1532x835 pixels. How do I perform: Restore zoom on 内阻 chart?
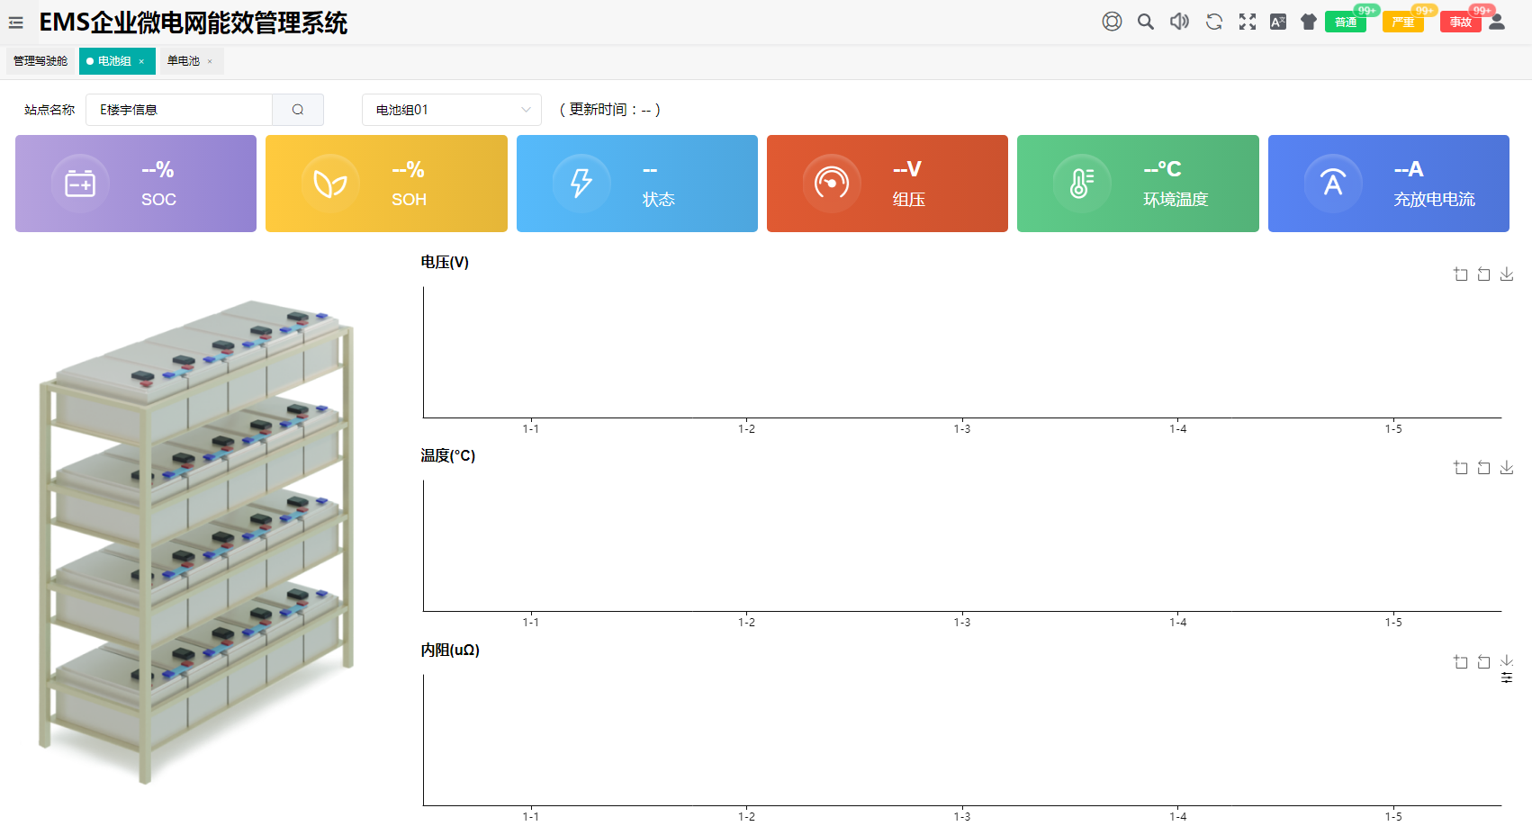pos(1483,662)
